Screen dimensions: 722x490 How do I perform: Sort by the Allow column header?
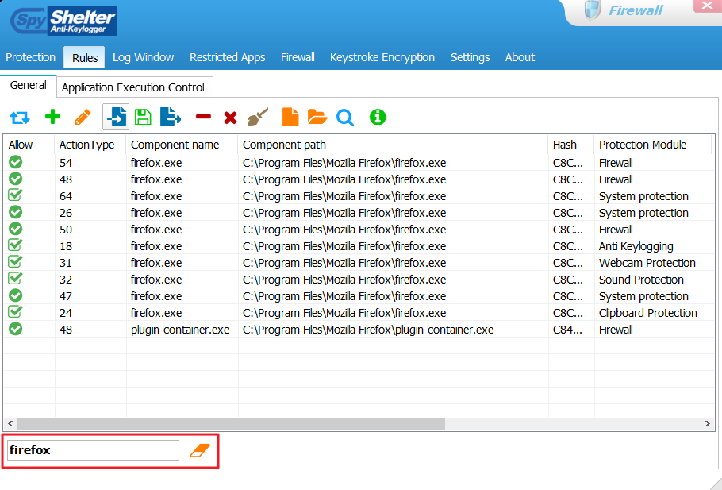tap(29, 145)
